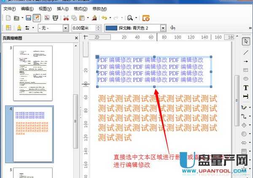Click the Undo arrow icon

[104, 18]
